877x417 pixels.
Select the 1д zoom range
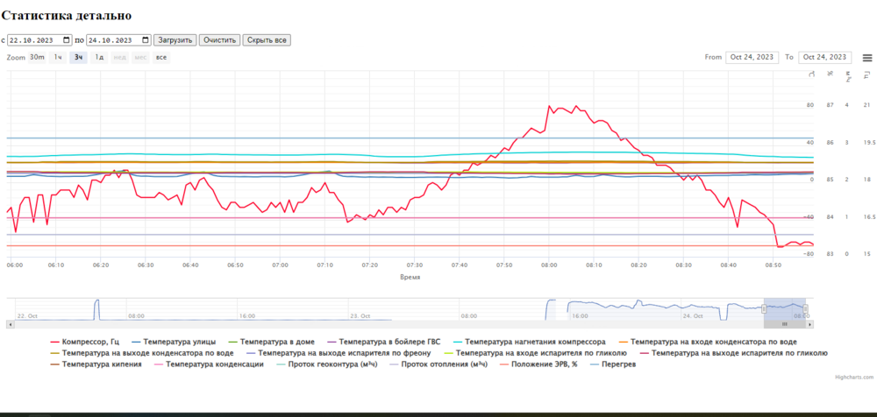[x=100, y=57]
